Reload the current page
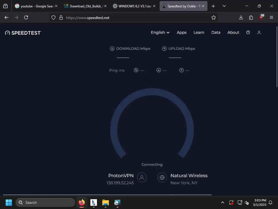278x209 pixels. tap(26, 17)
